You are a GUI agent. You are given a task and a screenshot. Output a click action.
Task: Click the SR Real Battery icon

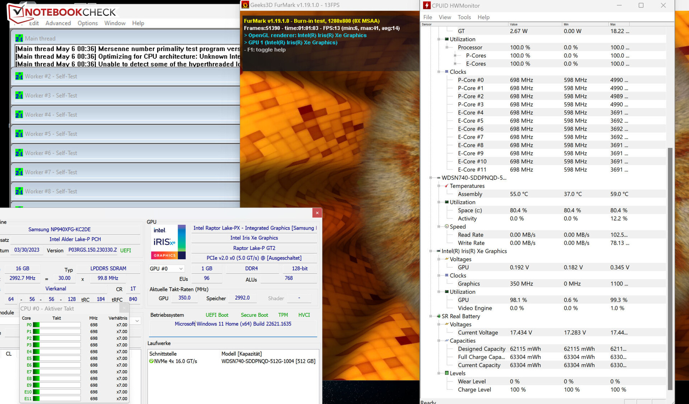click(x=439, y=316)
